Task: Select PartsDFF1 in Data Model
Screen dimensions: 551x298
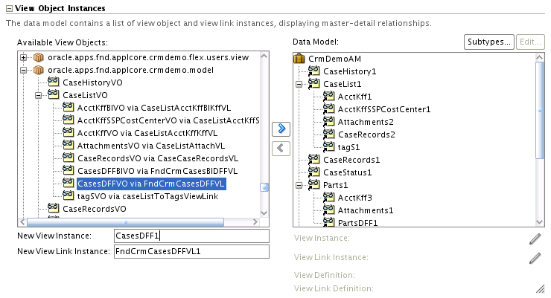Action: tap(357, 223)
